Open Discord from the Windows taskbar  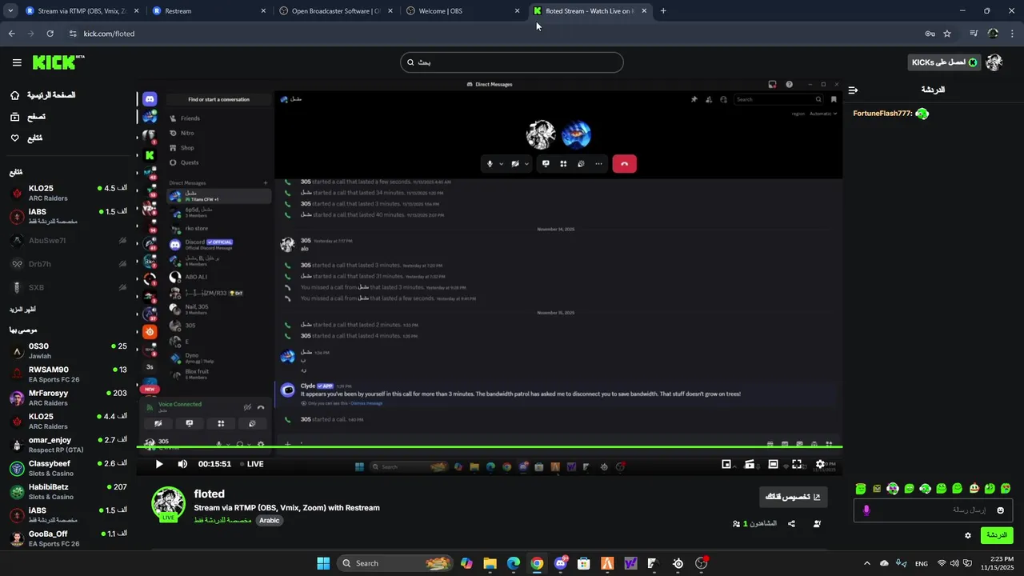click(561, 563)
